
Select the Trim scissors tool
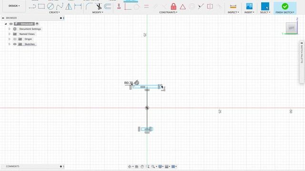point(99,6)
